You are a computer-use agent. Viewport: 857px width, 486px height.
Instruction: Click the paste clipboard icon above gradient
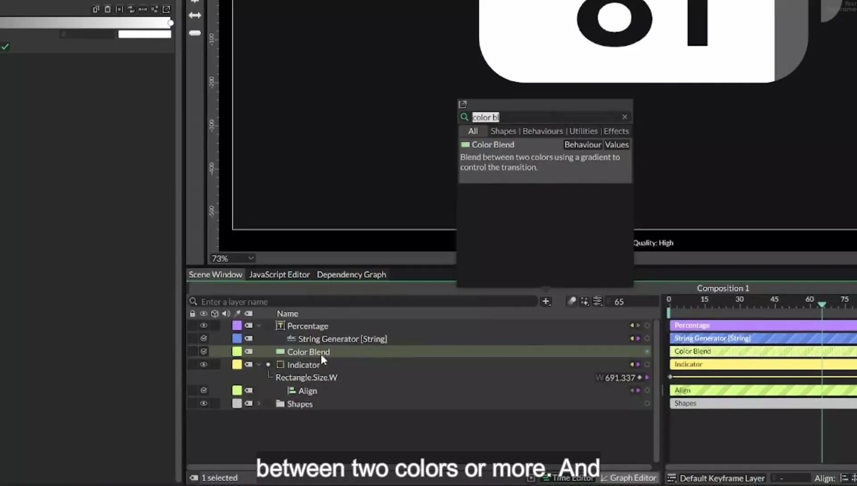click(x=108, y=9)
